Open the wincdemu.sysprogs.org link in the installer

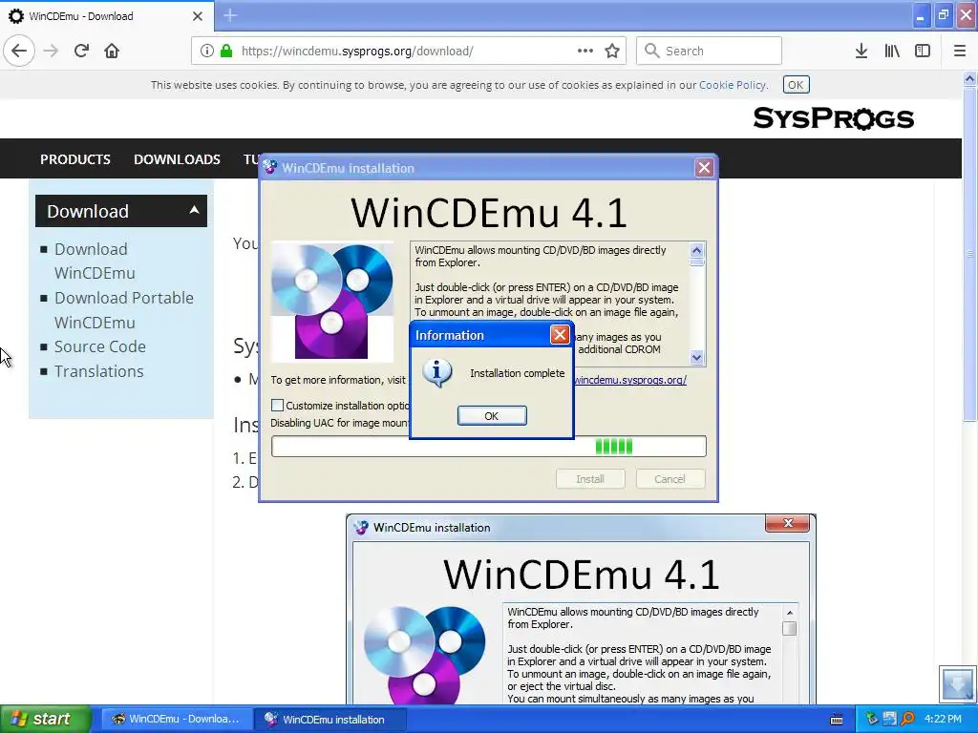630,380
